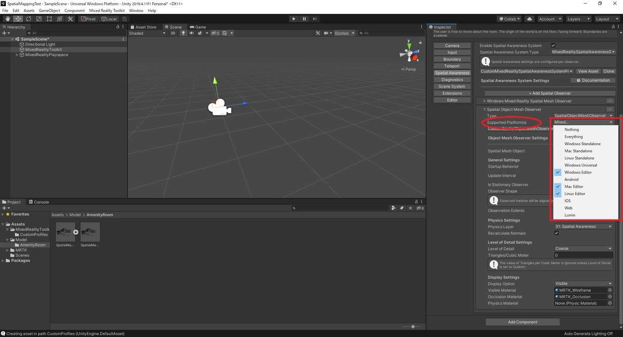The width and height of the screenshot is (623, 337).
Task: Select the Rotate tool
Action: (x=28, y=19)
